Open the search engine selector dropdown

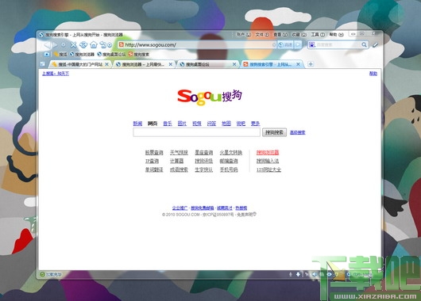tap(311, 44)
